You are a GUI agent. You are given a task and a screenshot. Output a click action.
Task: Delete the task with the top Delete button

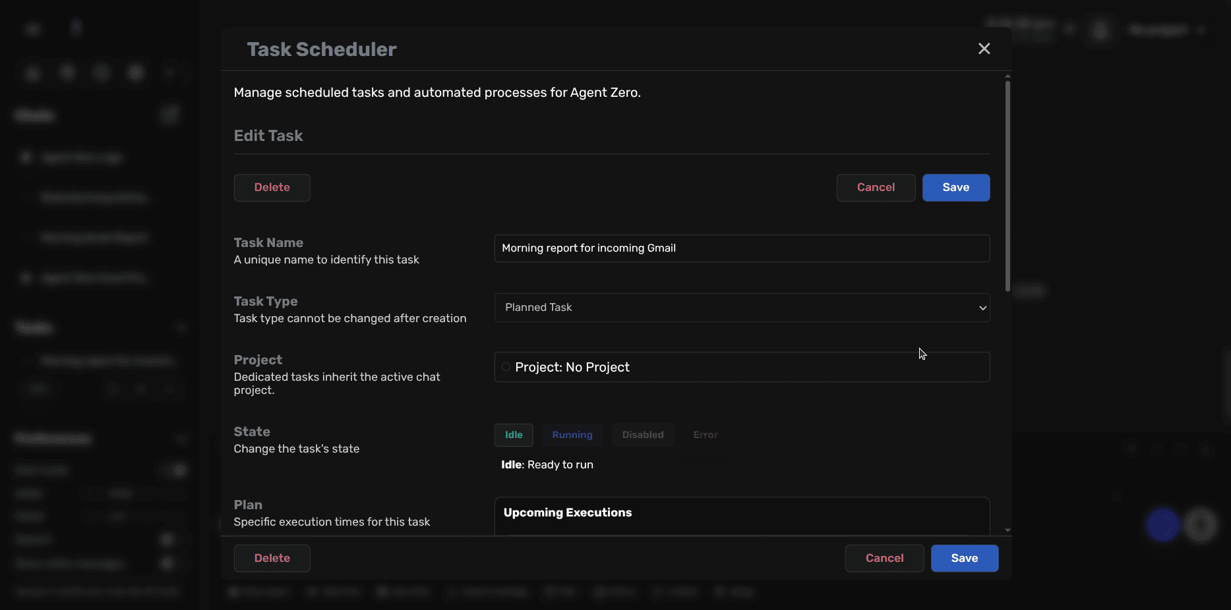tap(272, 188)
